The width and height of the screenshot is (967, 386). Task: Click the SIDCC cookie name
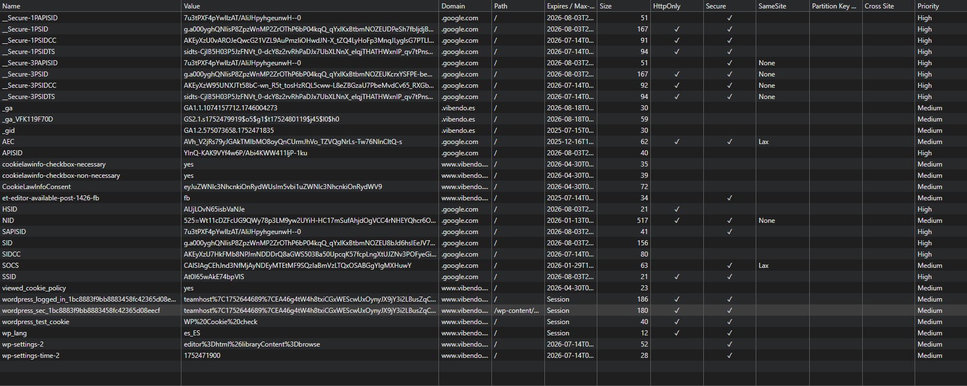11,254
